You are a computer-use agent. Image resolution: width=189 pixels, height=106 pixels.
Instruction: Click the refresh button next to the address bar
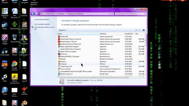(112, 14)
